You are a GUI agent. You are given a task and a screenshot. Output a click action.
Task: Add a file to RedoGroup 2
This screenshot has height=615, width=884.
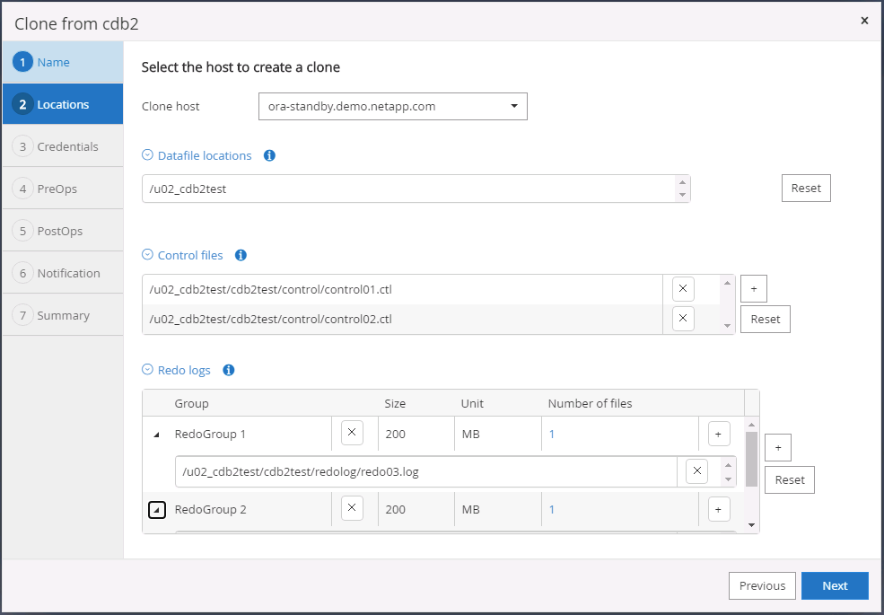click(x=718, y=509)
